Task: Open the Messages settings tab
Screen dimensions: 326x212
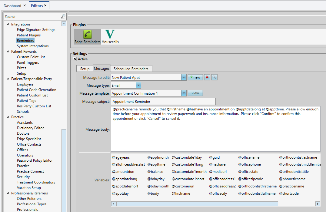Action: [x=101, y=69]
